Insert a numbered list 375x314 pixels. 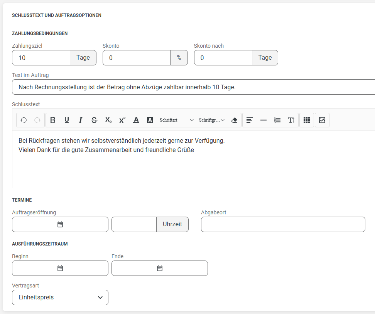[x=277, y=120]
